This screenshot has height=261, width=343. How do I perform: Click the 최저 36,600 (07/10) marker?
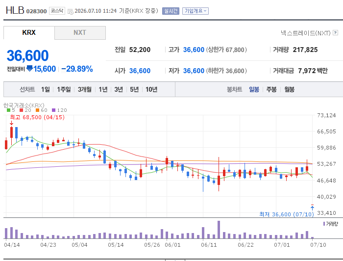(x=287, y=214)
